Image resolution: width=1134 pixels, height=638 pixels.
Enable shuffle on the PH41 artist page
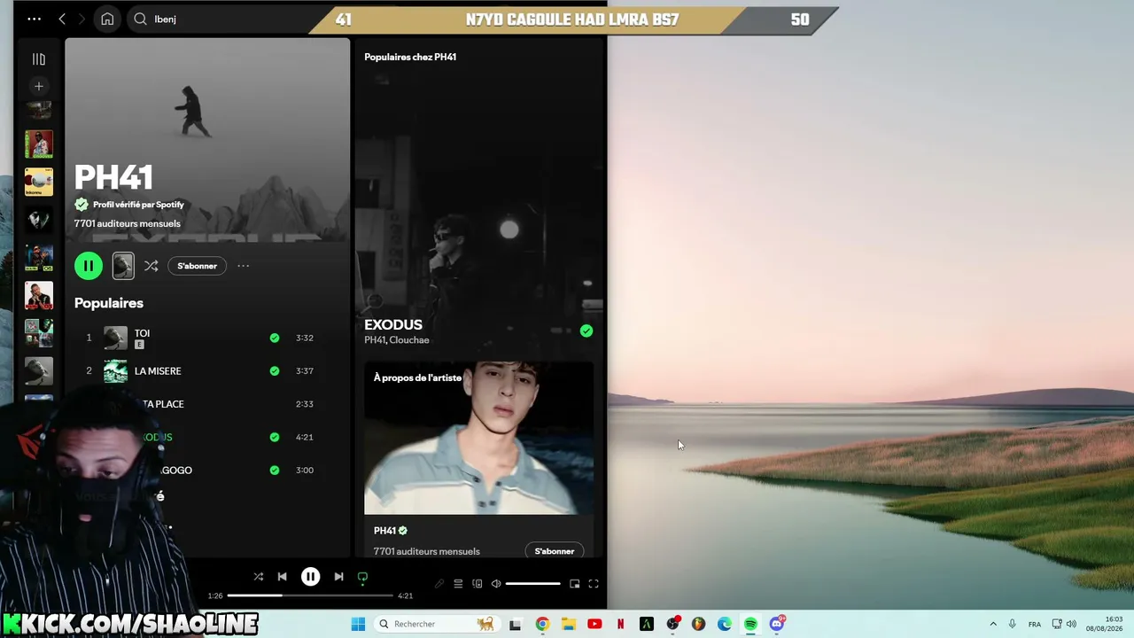[151, 266]
